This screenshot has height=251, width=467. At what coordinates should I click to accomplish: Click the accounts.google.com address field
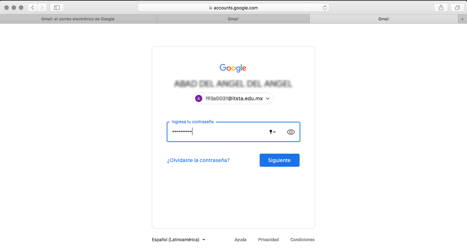(233, 8)
